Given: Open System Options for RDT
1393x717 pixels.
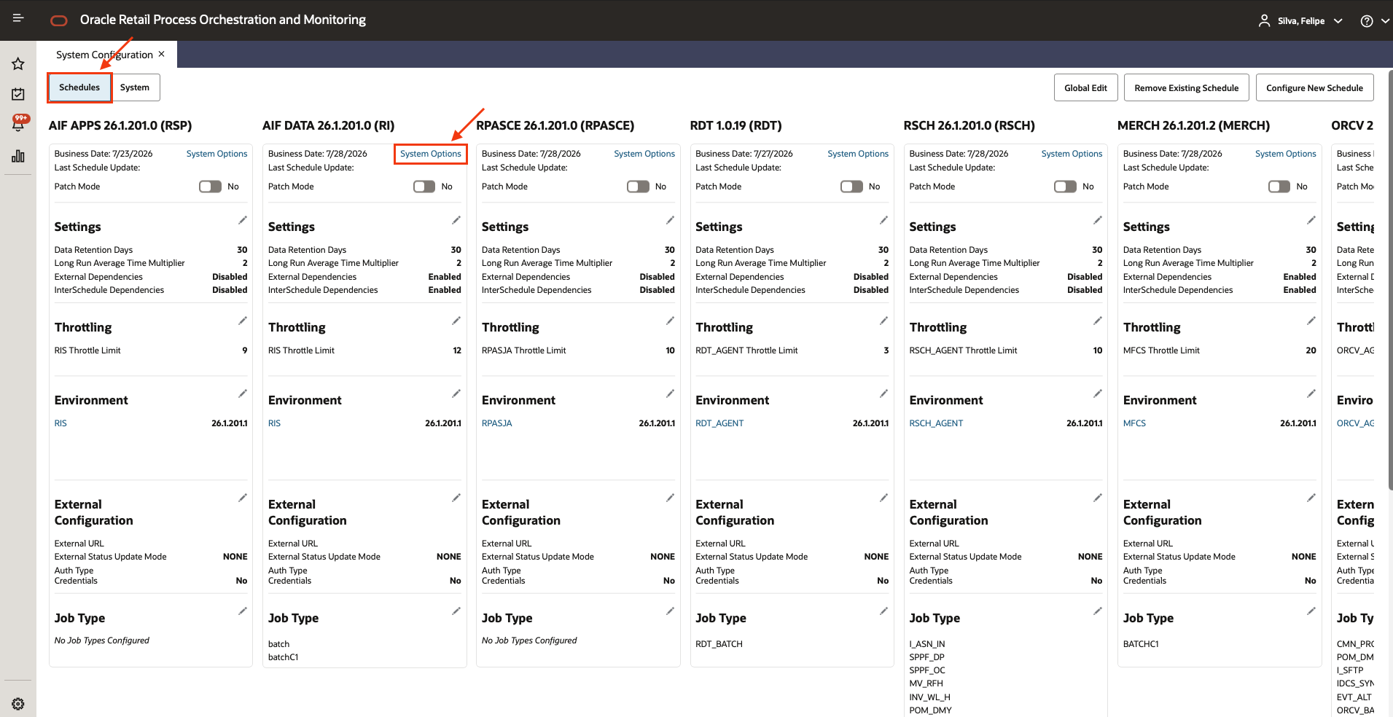Looking at the screenshot, I should pos(858,154).
